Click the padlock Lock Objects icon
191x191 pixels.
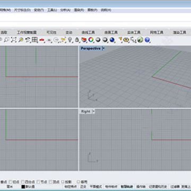pos(77,40)
